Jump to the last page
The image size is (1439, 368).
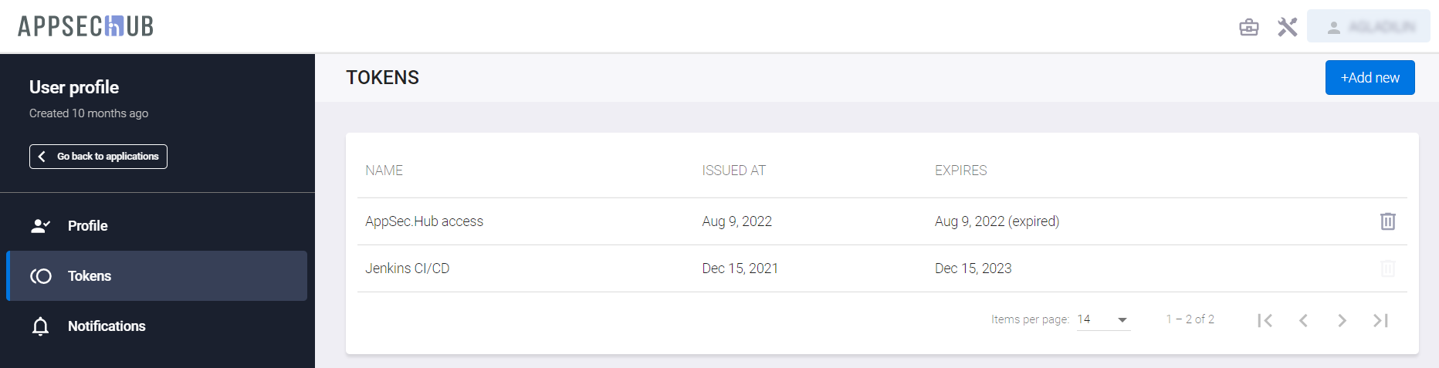point(1380,320)
